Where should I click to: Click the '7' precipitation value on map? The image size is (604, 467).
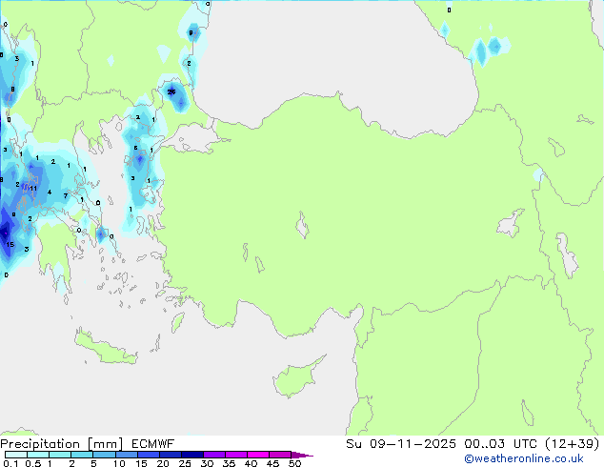tap(66, 195)
